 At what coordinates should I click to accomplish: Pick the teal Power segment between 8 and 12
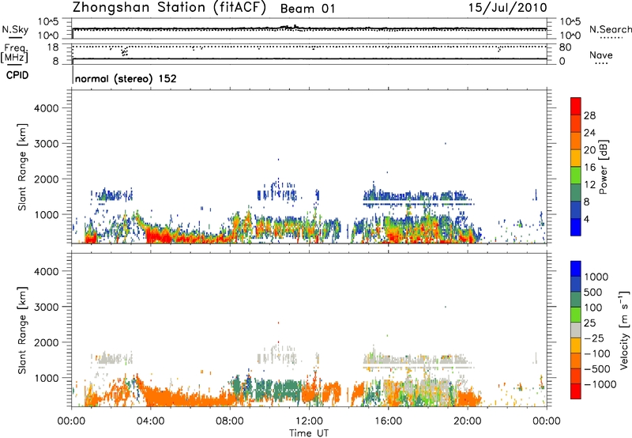pyautogui.click(x=576, y=192)
